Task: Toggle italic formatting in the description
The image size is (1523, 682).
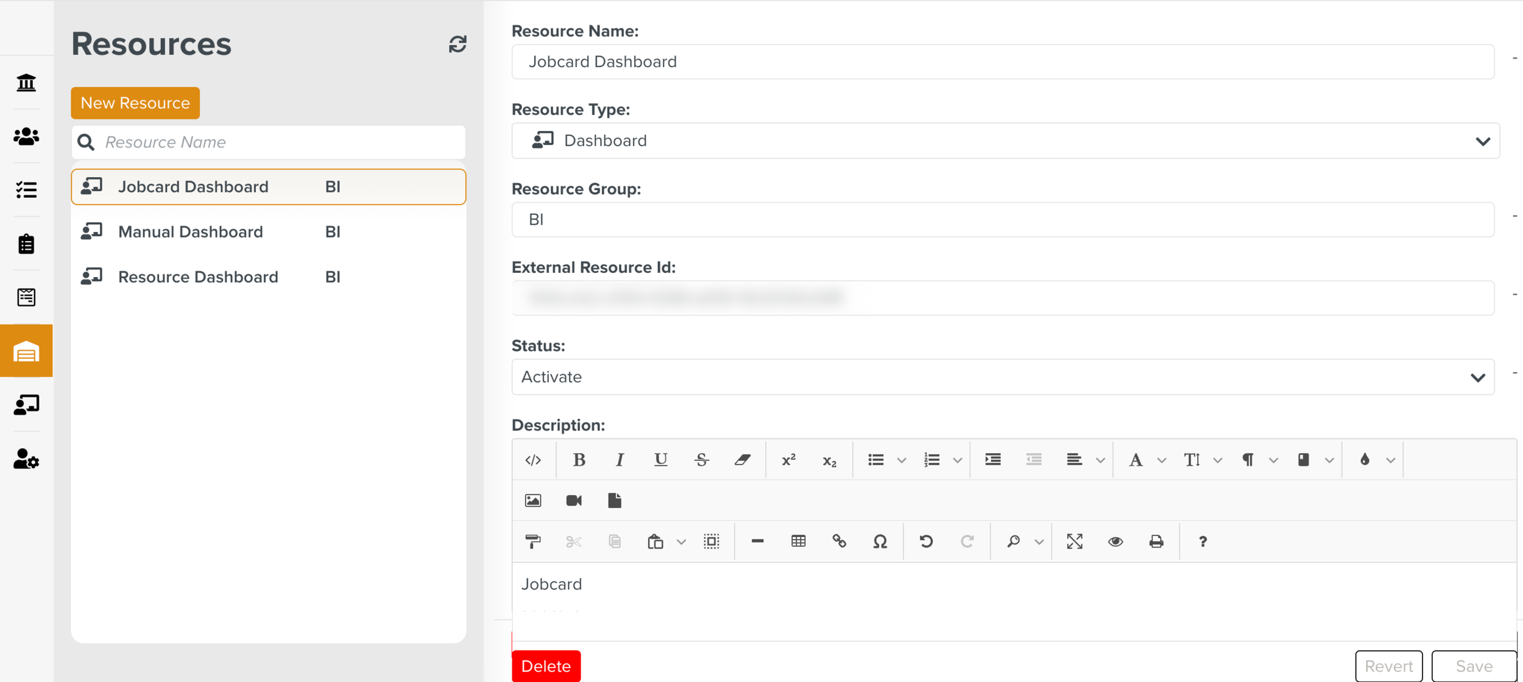Action: 620,460
